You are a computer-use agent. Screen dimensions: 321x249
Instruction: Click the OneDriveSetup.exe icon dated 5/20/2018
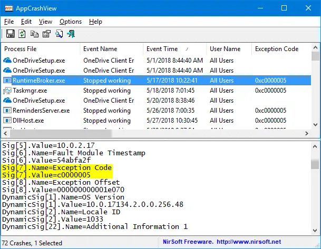pyautogui.click(x=7, y=101)
